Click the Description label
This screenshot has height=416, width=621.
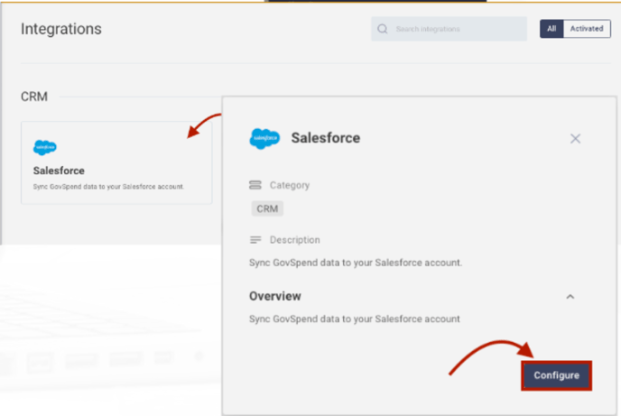(294, 240)
